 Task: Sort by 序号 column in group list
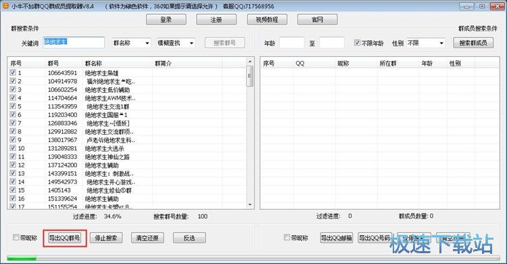tap(26, 63)
